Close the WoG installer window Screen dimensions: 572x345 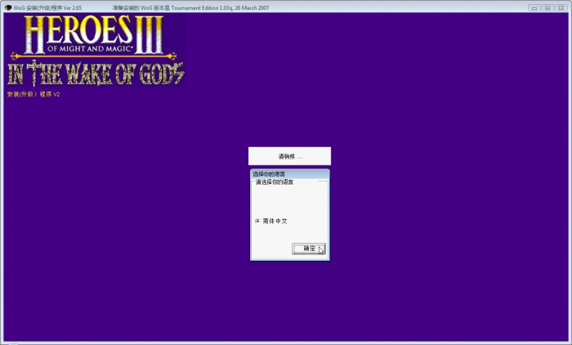point(561,7)
